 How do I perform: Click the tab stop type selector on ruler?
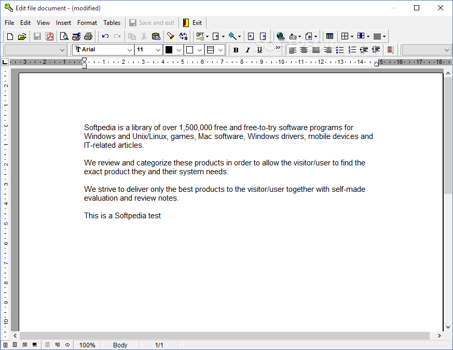coord(5,62)
